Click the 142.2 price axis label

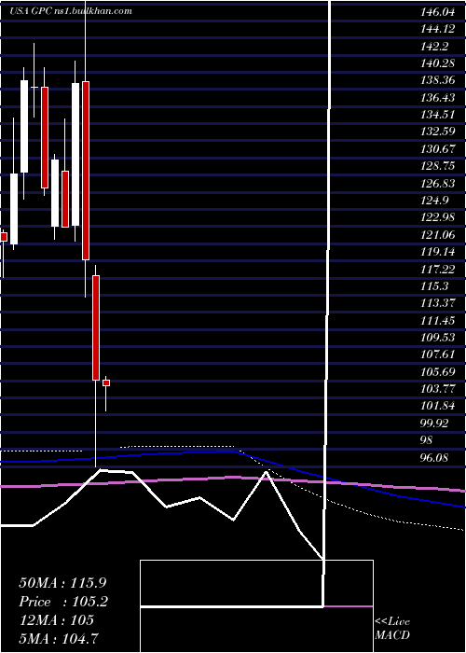[434, 47]
